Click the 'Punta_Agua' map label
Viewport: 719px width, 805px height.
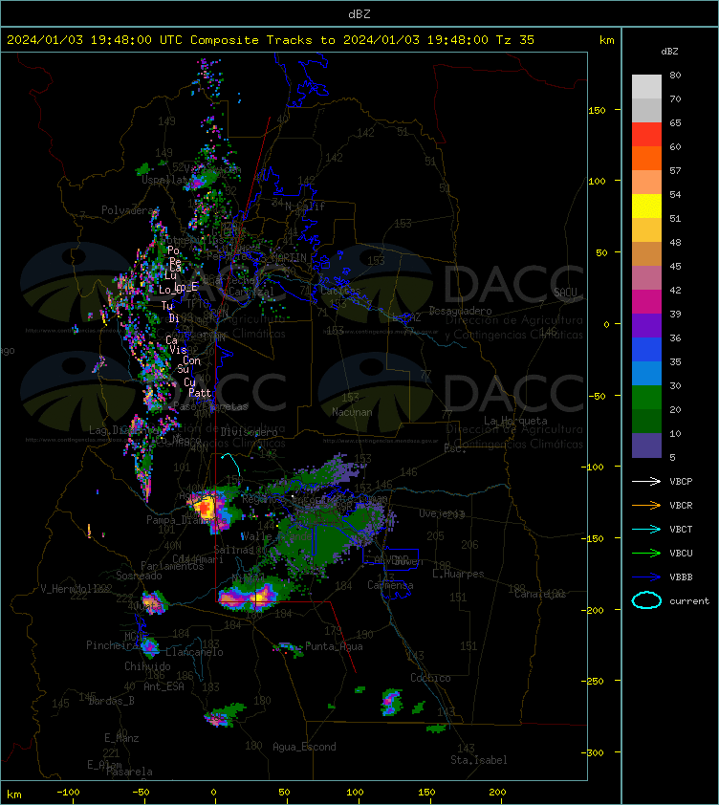(x=334, y=646)
